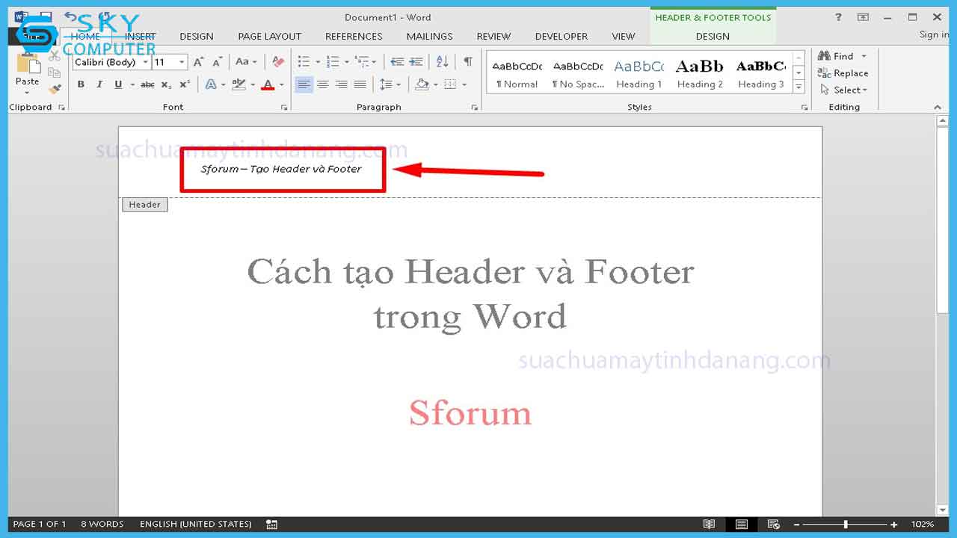Apply the Heading 1 style

click(x=638, y=73)
